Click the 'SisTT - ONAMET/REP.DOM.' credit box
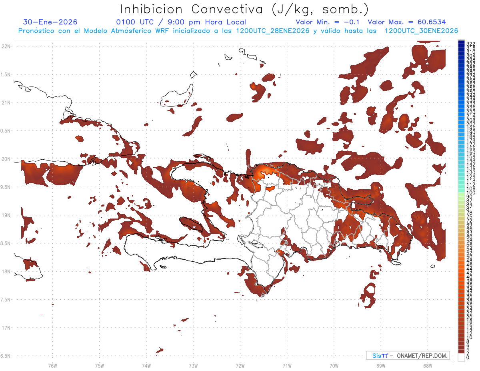This screenshot has width=480, height=371. coord(408,355)
